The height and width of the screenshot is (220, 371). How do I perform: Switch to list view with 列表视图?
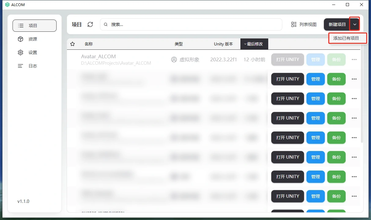304,24
